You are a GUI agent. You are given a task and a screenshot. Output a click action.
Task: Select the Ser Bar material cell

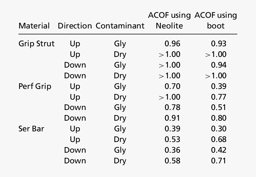[x=31, y=129]
